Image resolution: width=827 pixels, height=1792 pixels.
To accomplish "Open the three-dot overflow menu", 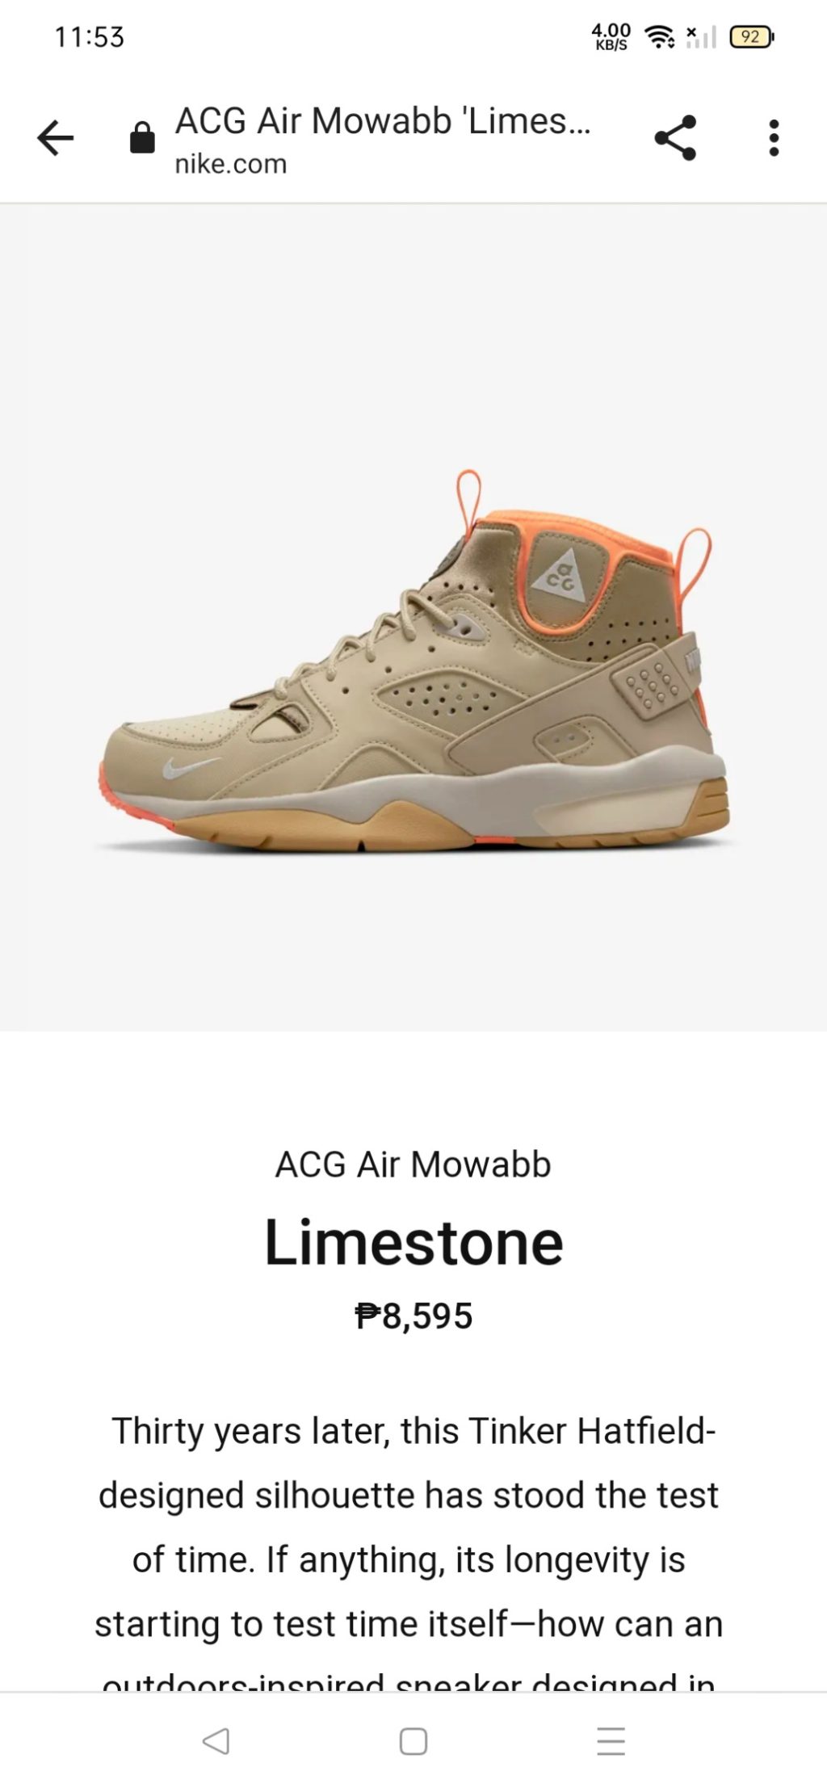I will tap(774, 138).
